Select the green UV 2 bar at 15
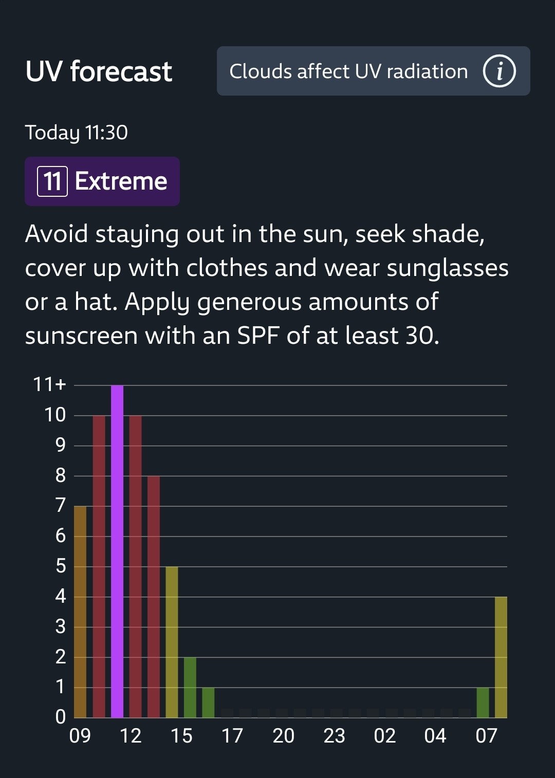 click(x=190, y=688)
